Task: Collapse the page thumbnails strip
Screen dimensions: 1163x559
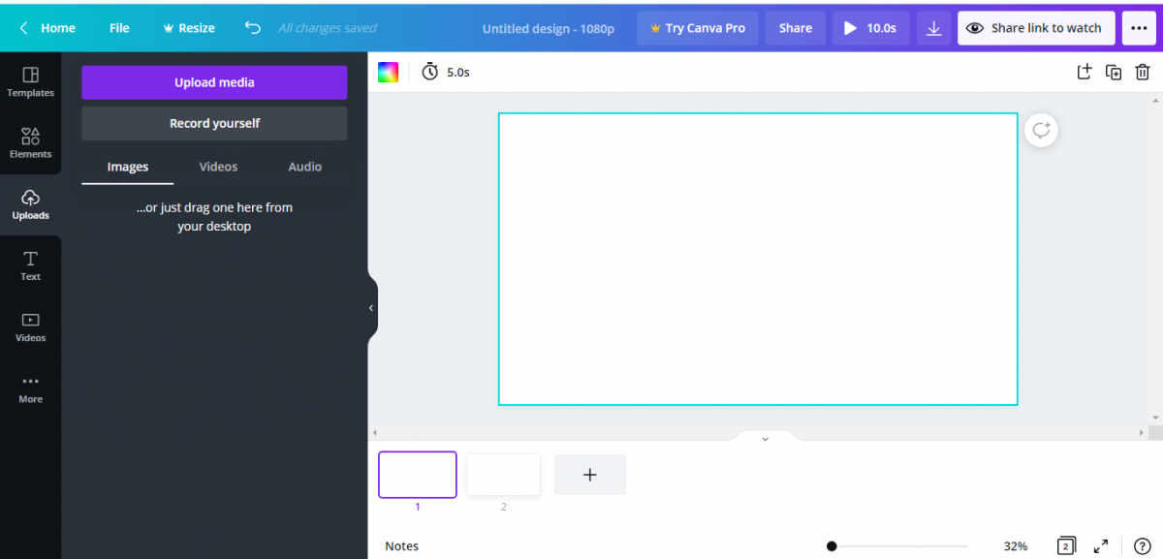Action: [765, 438]
